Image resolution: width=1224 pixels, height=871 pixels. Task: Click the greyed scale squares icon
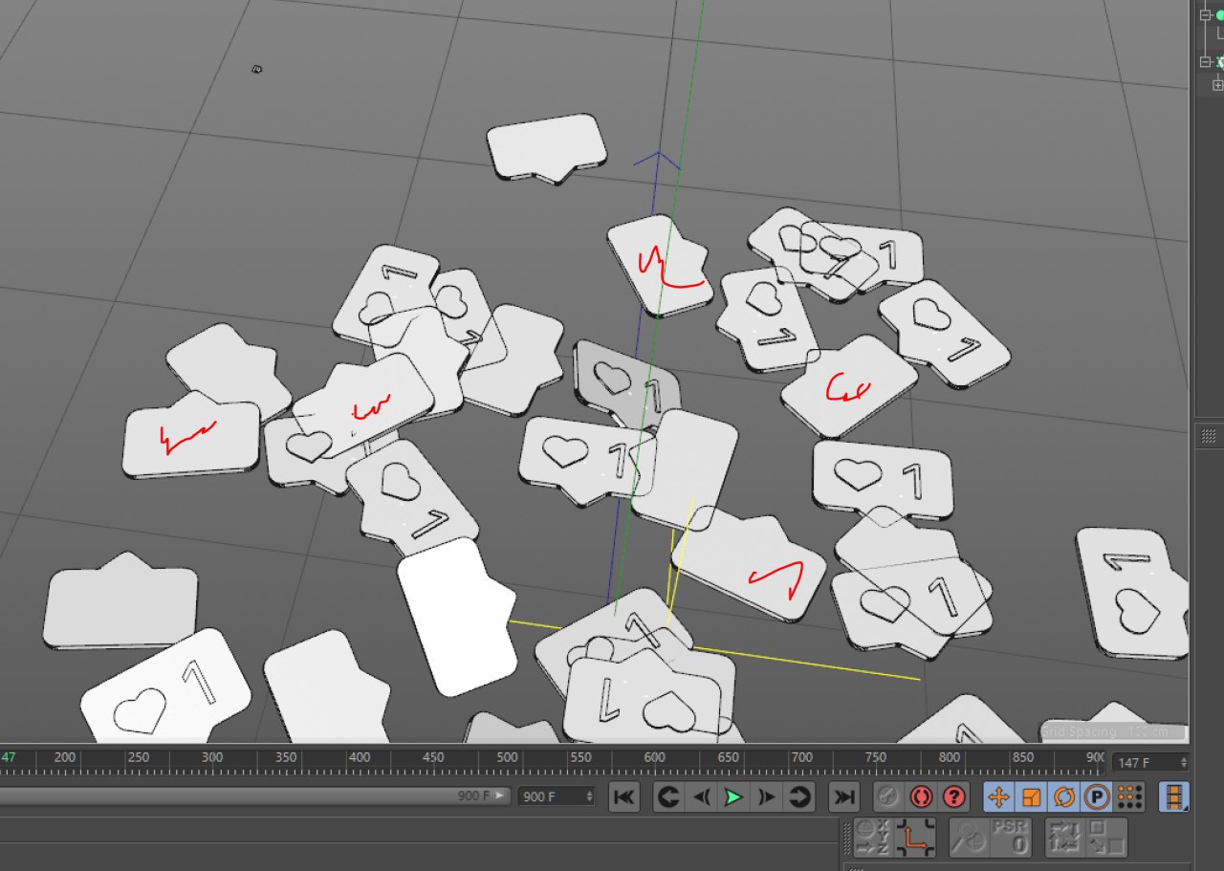coord(1105,838)
